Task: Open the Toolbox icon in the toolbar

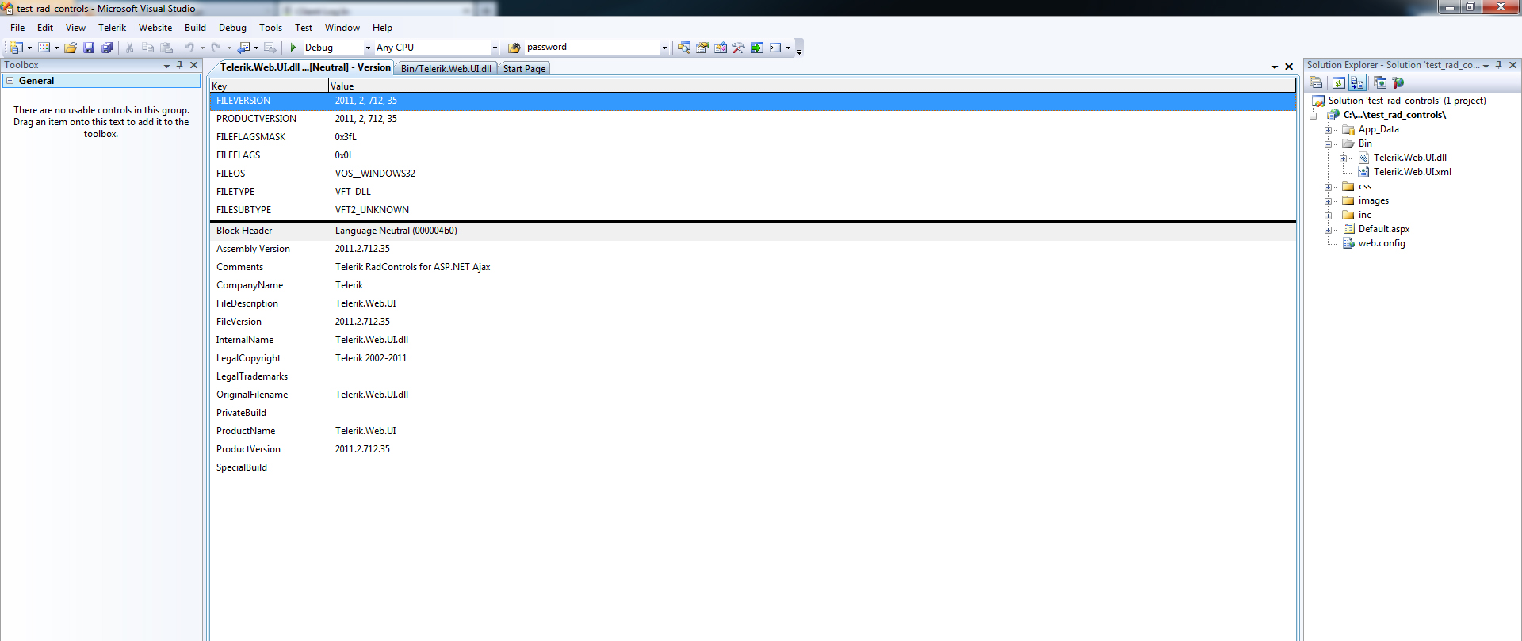Action: coord(739,48)
